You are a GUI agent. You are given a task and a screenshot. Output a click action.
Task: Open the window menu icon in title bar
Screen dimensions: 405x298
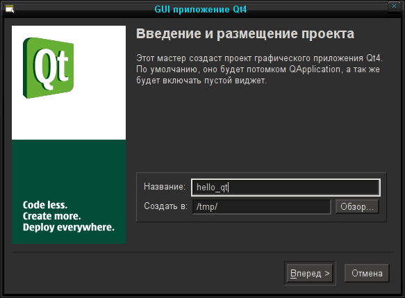[10, 9]
